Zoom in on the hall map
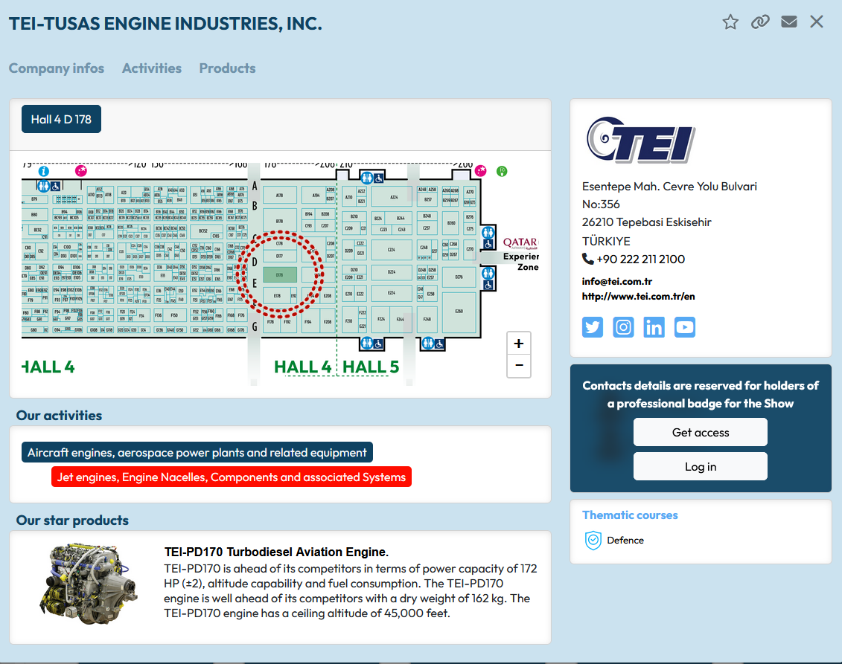The height and width of the screenshot is (664, 842). tap(519, 344)
